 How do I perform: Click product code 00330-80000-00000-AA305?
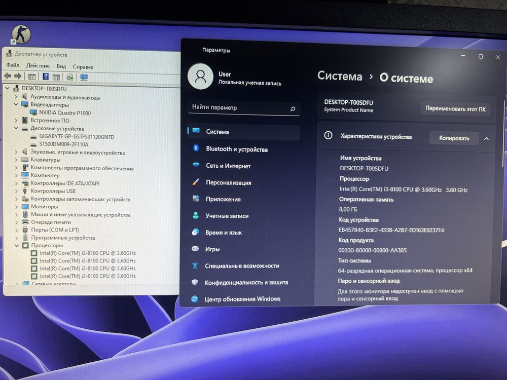(x=373, y=250)
